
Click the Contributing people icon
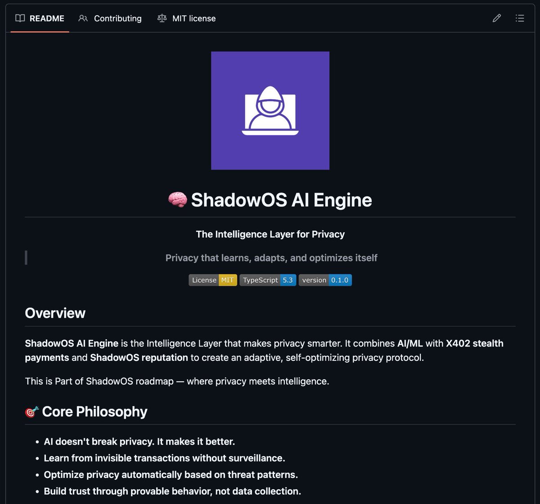pos(83,18)
